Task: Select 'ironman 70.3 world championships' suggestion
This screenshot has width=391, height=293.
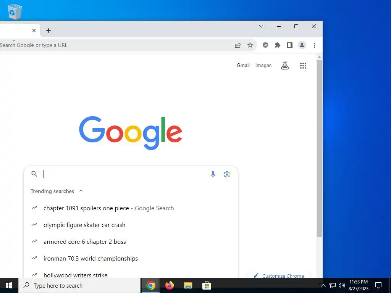Action: point(131,258)
